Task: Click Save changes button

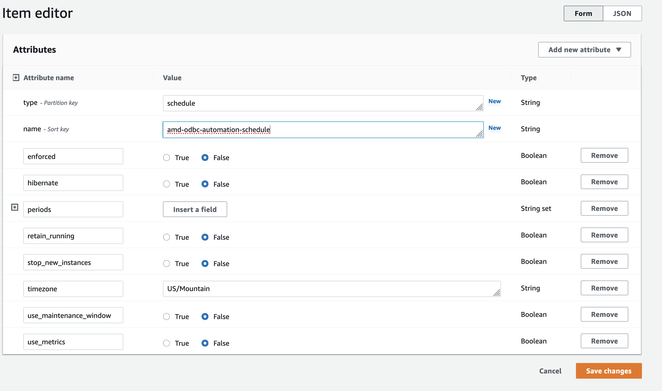Action: pos(609,371)
